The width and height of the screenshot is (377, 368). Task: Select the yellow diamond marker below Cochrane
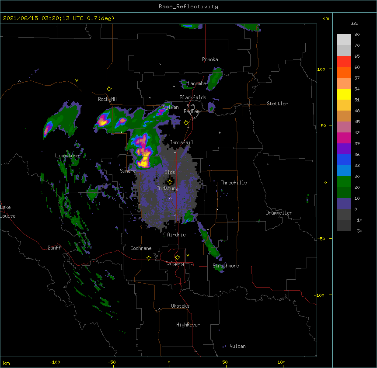point(149,258)
